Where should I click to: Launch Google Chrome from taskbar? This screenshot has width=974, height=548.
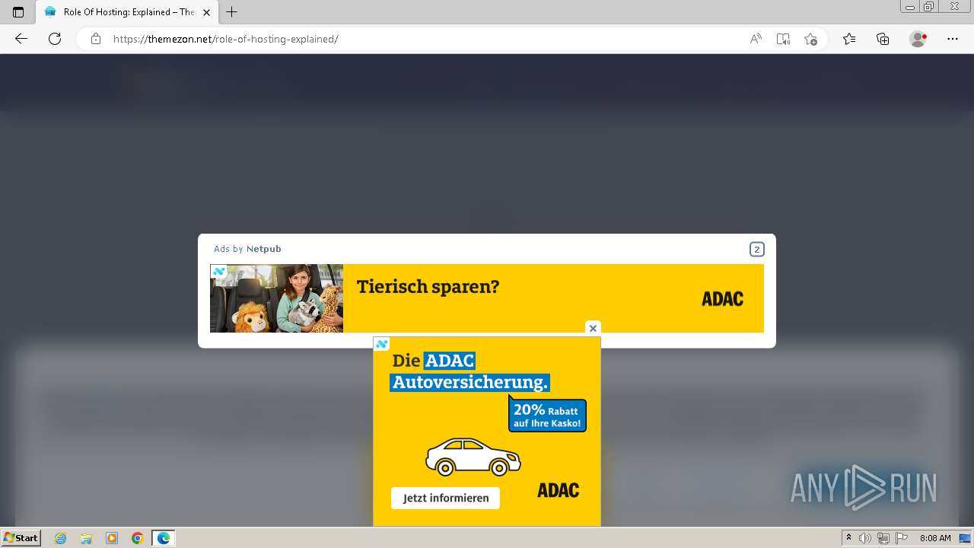click(x=138, y=538)
